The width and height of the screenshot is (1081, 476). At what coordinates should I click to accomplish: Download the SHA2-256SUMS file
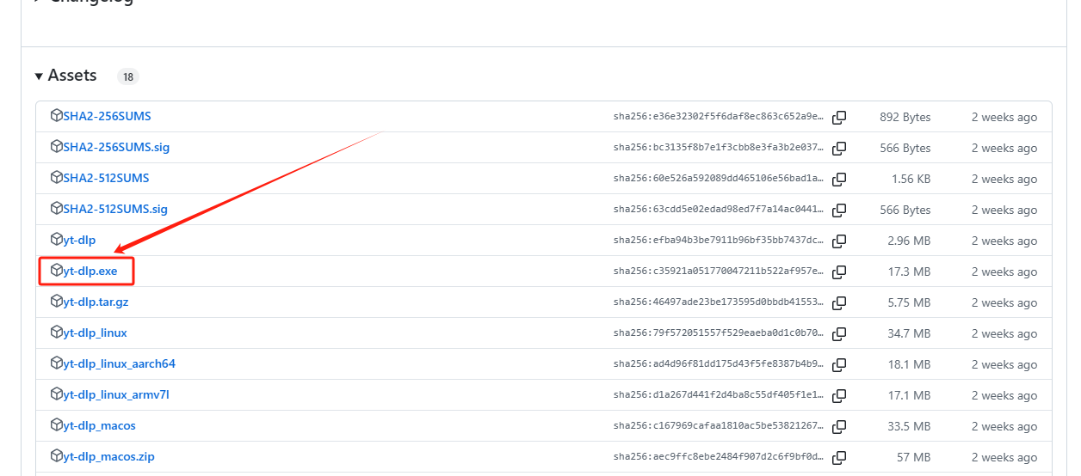[107, 116]
